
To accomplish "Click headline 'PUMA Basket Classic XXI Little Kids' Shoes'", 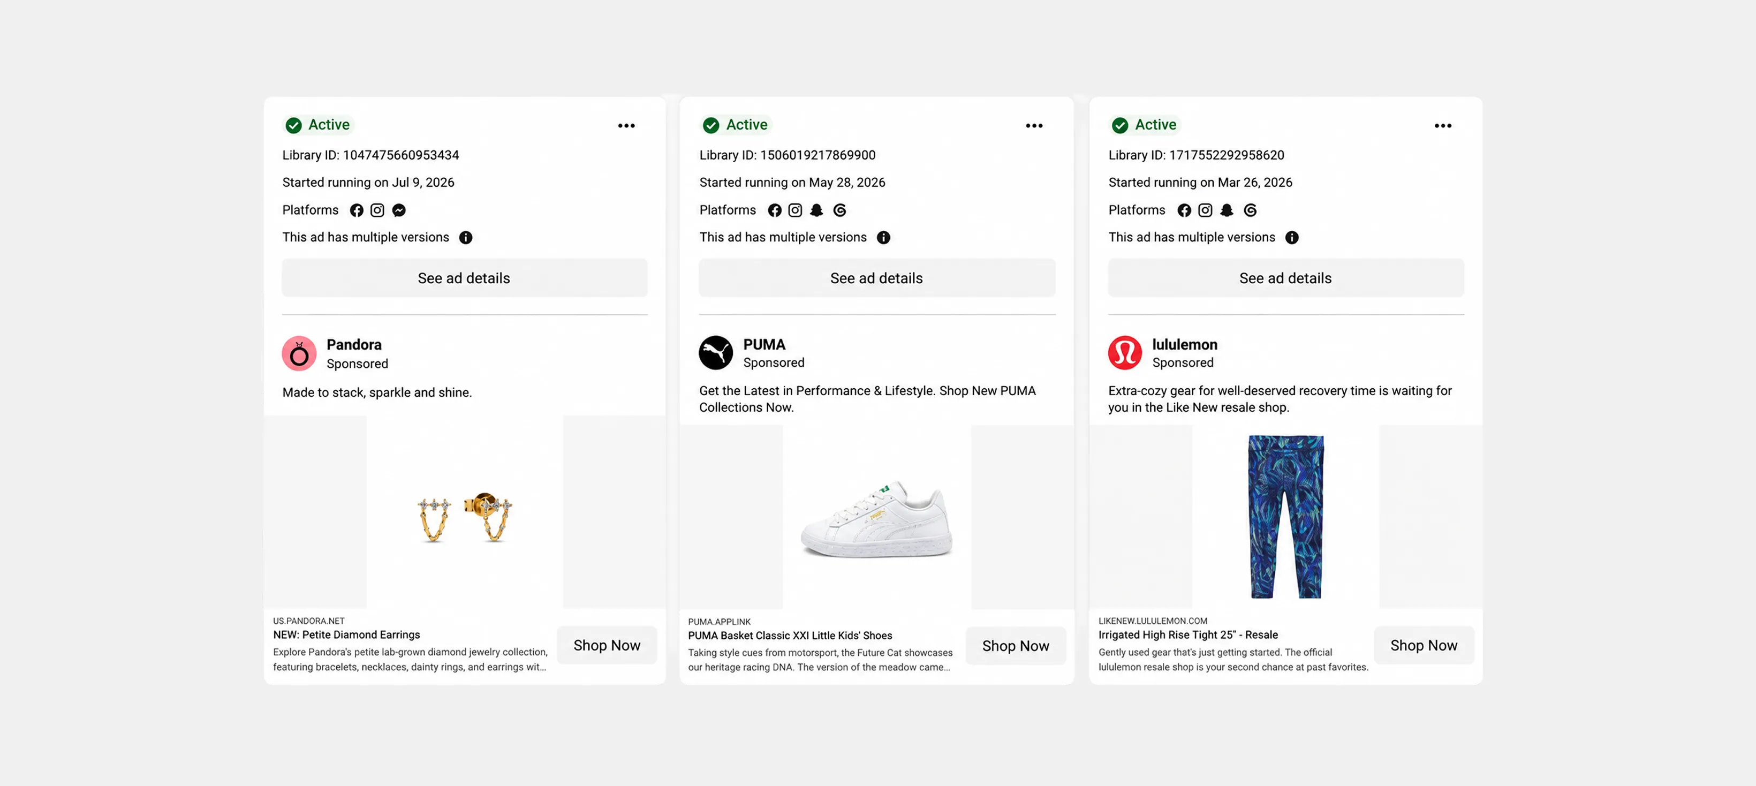I will pos(790,636).
